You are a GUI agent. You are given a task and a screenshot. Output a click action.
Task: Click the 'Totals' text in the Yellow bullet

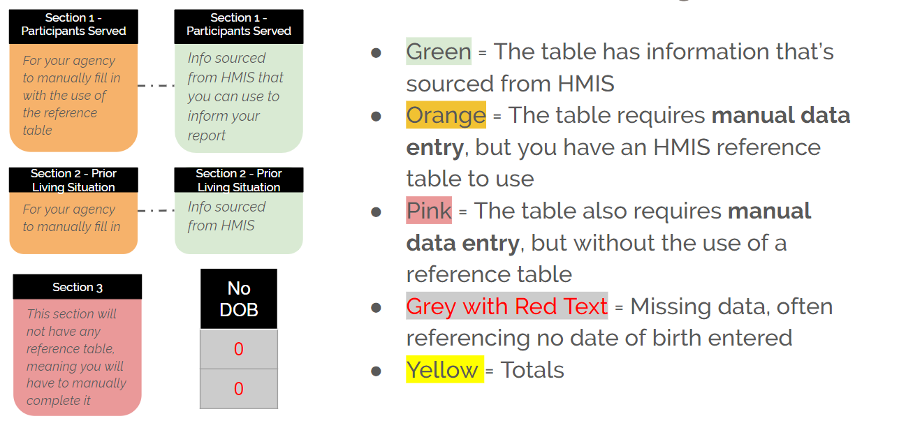point(532,370)
